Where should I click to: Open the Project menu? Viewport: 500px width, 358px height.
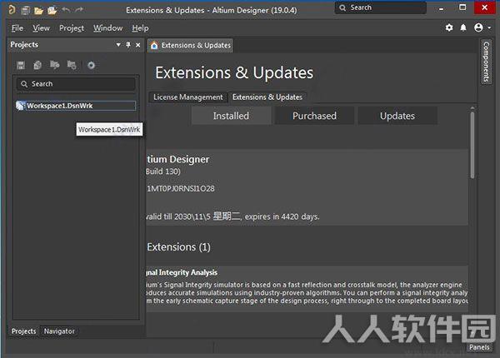click(x=72, y=28)
